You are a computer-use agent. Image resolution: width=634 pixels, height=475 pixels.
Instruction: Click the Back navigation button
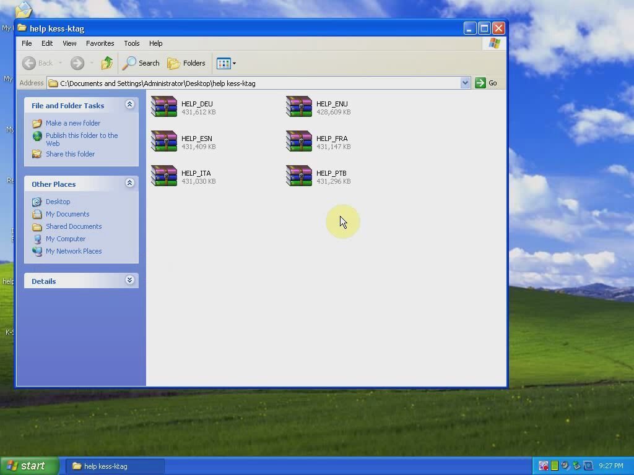pos(38,63)
